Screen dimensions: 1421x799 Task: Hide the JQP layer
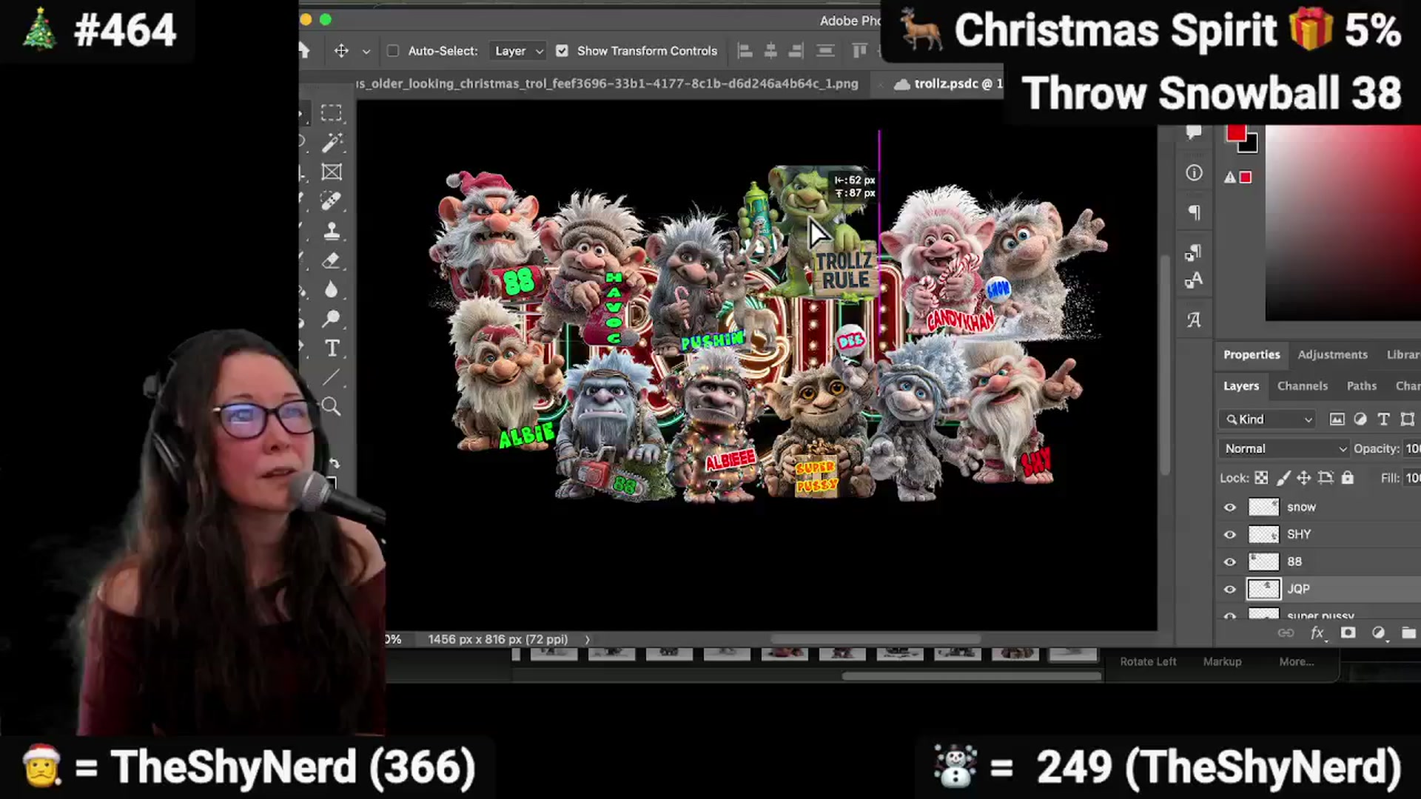tap(1230, 589)
